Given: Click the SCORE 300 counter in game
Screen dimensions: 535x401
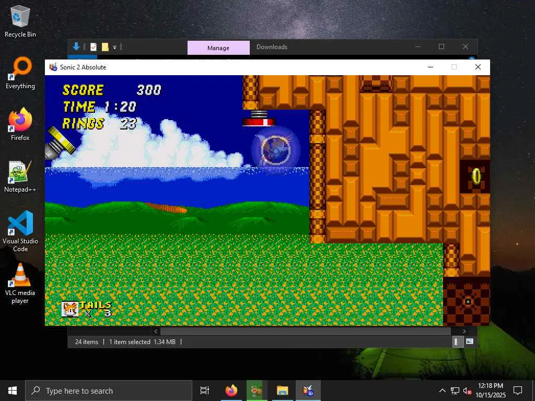Looking at the screenshot, I should click(112, 90).
